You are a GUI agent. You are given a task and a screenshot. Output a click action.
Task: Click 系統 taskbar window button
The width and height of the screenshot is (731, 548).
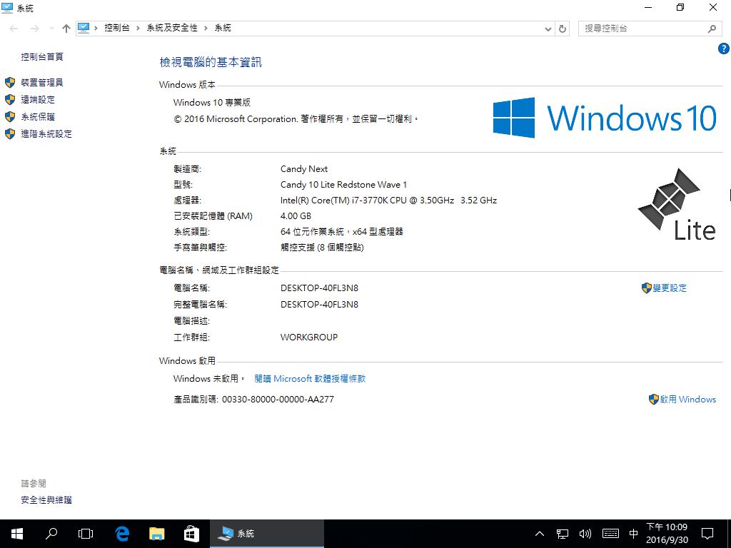pyautogui.click(x=267, y=534)
